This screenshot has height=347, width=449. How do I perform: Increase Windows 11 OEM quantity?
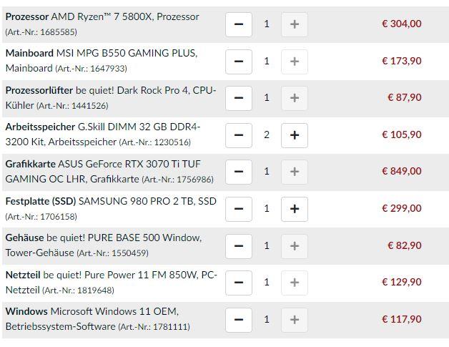(294, 320)
